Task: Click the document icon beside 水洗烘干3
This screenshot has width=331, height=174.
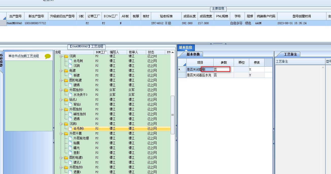Action: click(70, 95)
